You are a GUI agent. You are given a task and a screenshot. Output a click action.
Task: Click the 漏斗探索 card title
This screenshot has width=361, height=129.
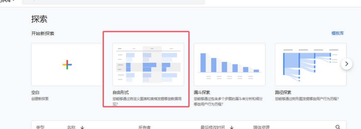202,93
